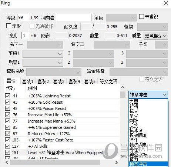
Task: Open the 质量 quality dropdown
Action: tap(156, 36)
